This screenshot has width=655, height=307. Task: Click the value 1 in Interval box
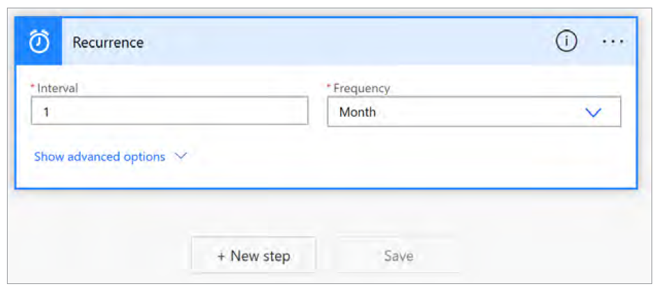pos(46,111)
